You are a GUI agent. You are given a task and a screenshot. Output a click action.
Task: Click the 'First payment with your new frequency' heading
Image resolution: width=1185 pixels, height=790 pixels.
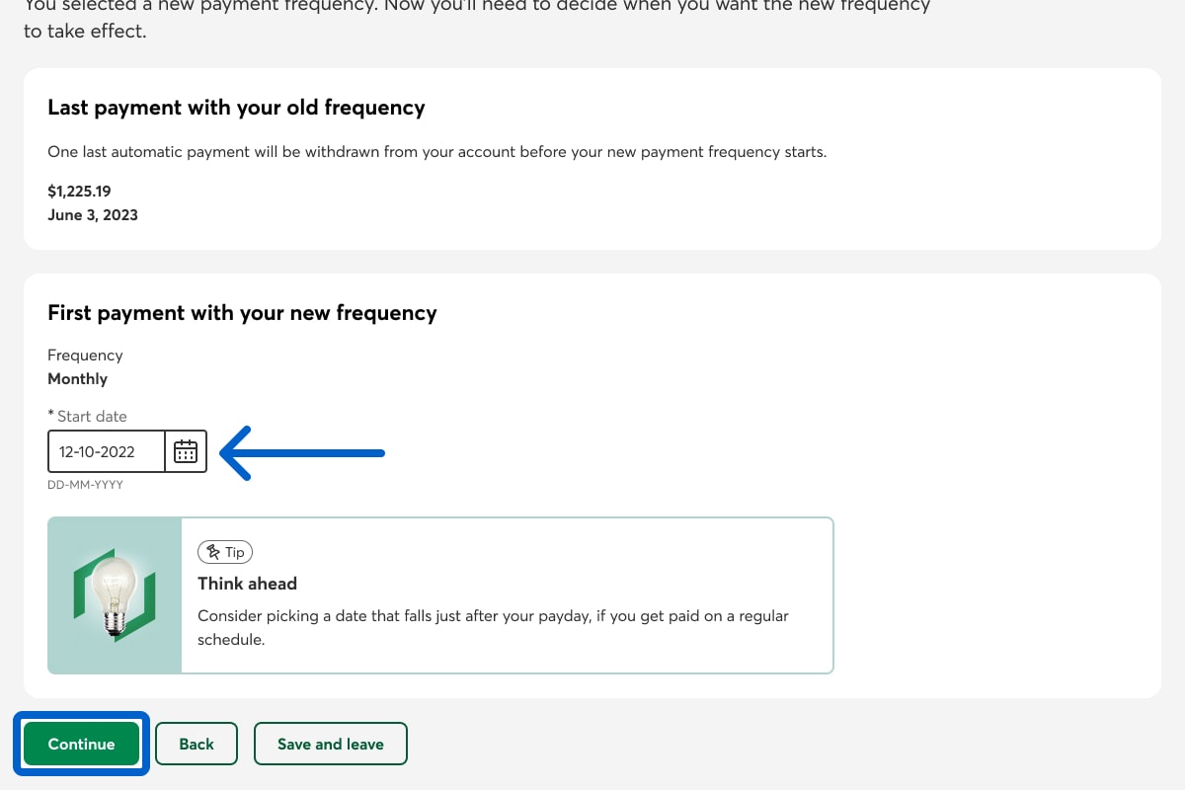point(242,313)
